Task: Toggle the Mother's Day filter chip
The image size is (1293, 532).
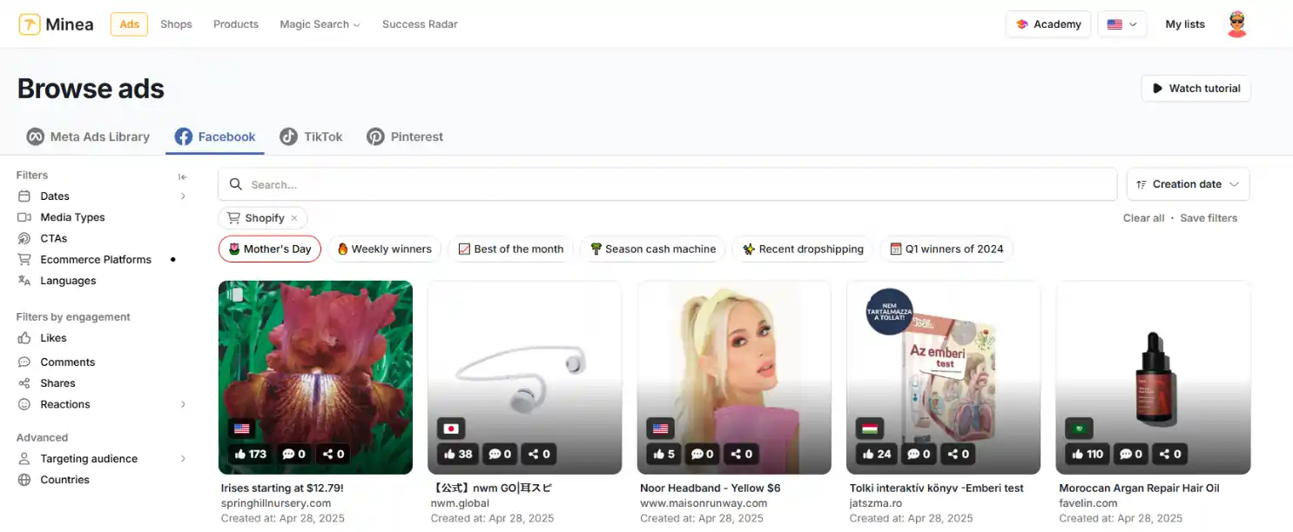Action: (270, 249)
